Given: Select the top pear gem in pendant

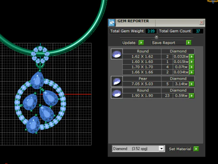Looking at the screenshot, I should 37,81.
